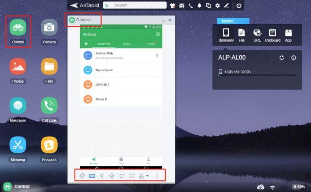Click the history clock icon in phone app
This screenshot has height=192, width=311.
(x=158, y=34)
